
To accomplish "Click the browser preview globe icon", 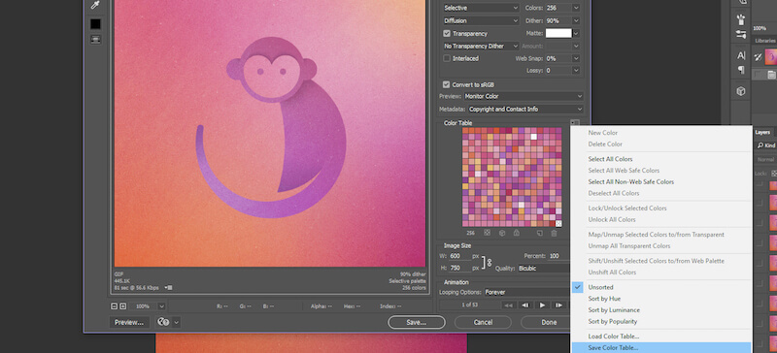I will point(163,322).
